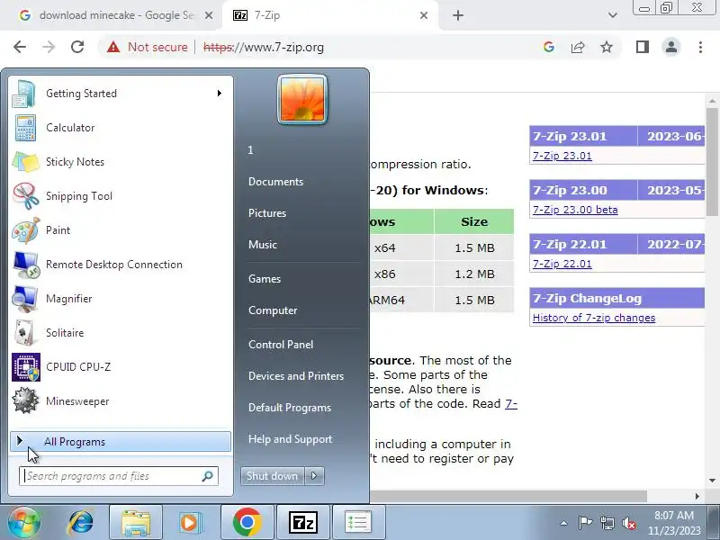720x540 pixels.
Task: Launch Solitaire game
Action: coord(120,333)
